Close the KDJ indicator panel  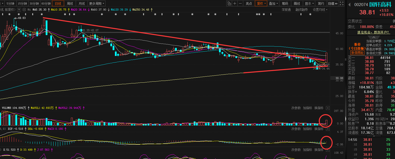(327, 149)
